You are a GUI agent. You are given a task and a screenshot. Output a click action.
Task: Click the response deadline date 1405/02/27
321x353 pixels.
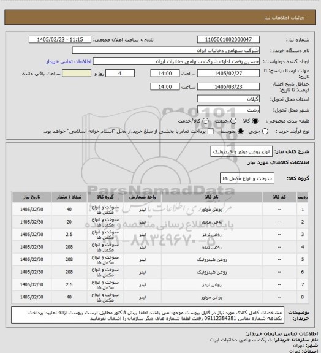coord(228,74)
